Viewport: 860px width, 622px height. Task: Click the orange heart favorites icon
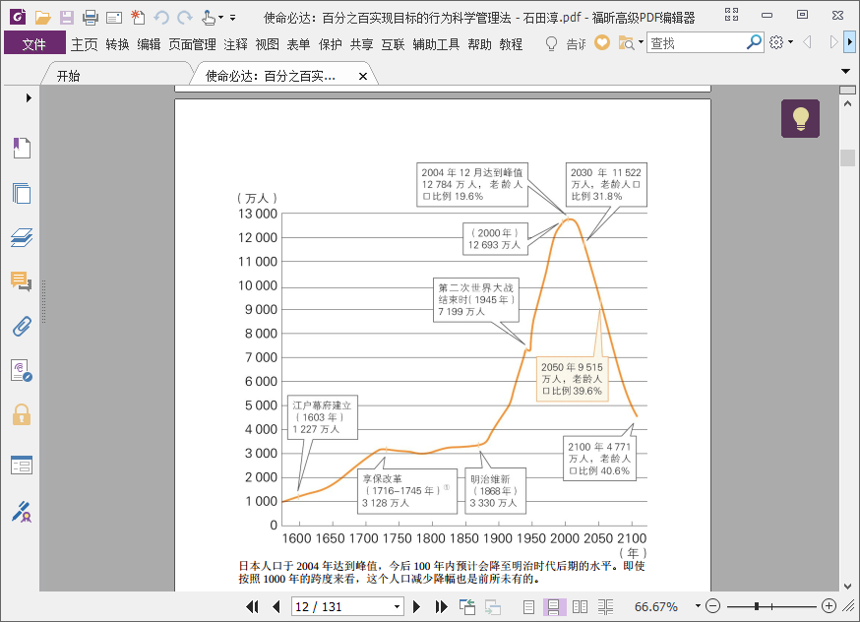pyautogui.click(x=602, y=42)
